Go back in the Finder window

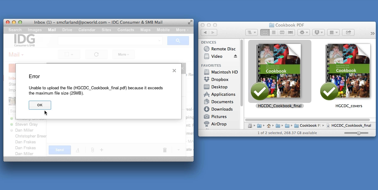click(205, 32)
